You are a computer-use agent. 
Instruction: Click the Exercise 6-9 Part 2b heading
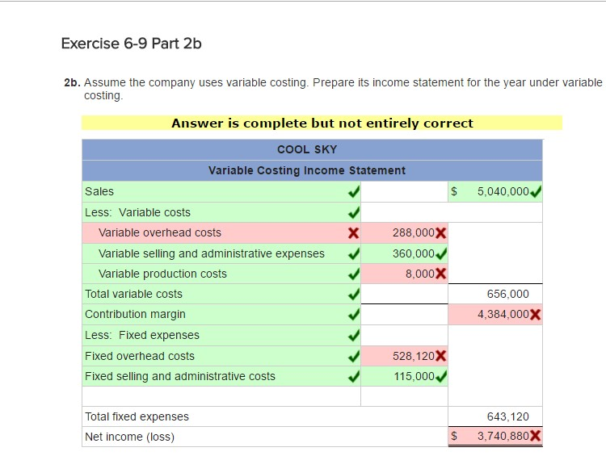click(132, 44)
